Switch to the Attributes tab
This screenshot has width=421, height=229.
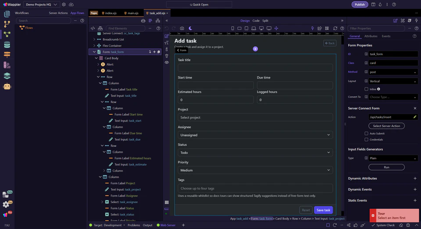click(x=371, y=36)
